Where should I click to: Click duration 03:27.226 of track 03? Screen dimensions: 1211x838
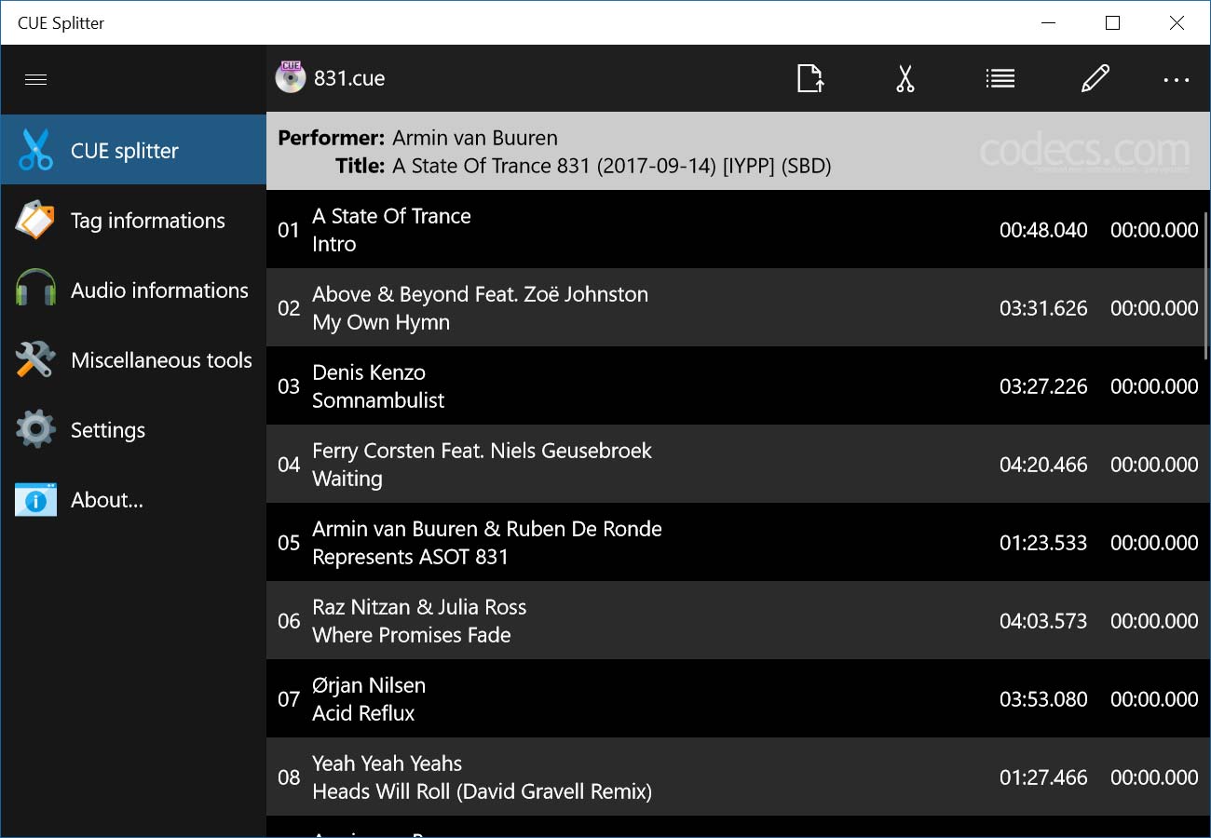(x=1043, y=386)
